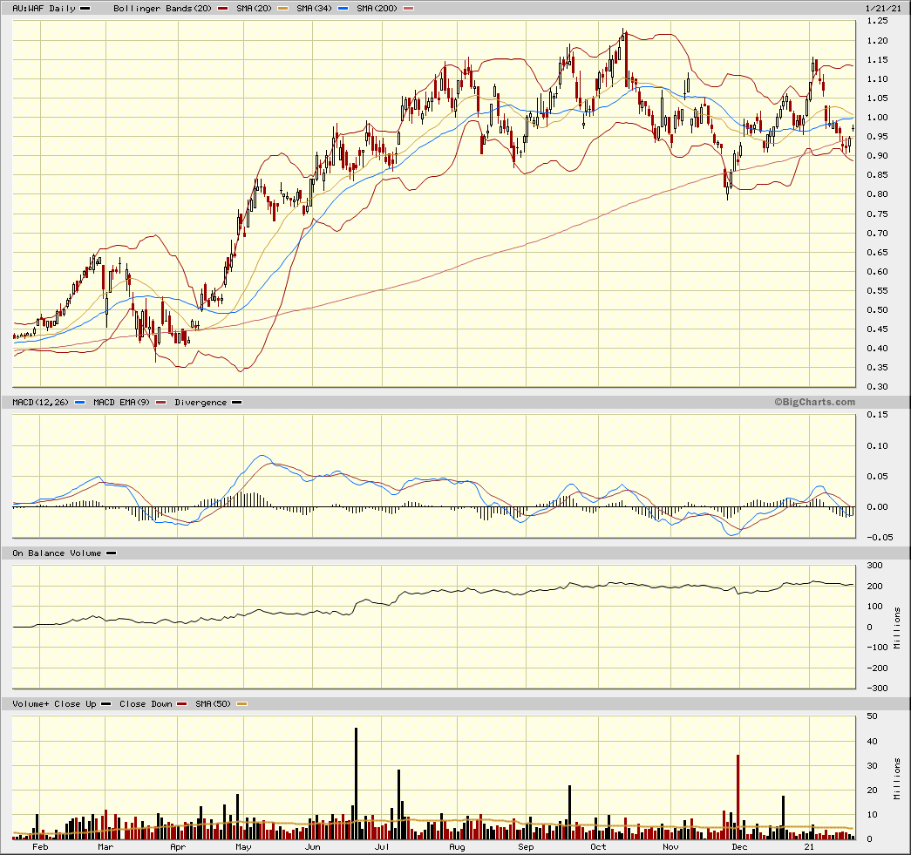Click the BigCharts.com copyright text
The image size is (911, 855).
coord(814,402)
